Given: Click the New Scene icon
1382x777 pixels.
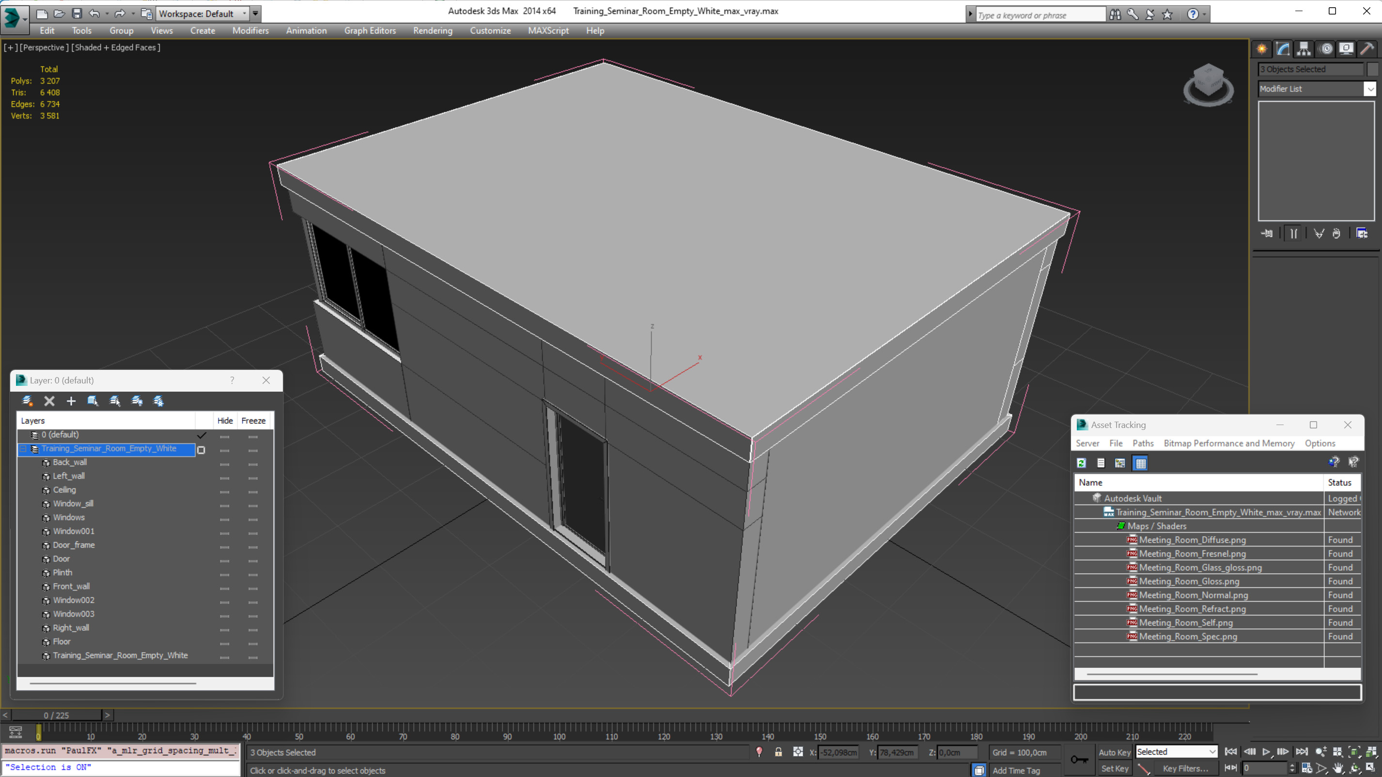Looking at the screenshot, I should coord(42,14).
